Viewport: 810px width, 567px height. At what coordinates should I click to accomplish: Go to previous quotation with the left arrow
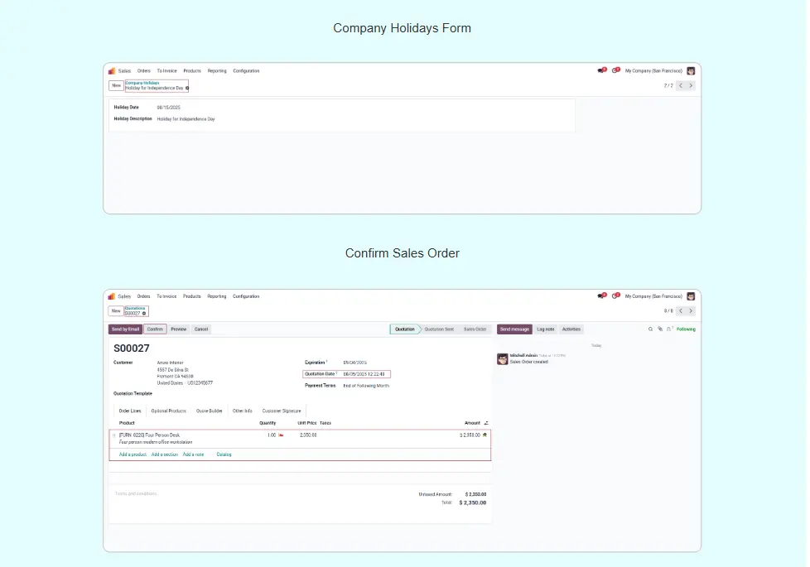click(681, 311)
